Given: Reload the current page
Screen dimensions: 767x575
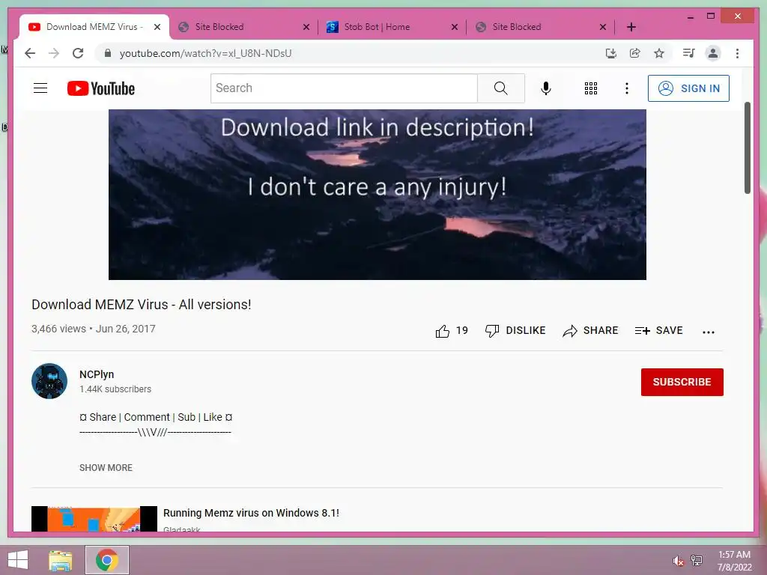Looking at the screenshot, I should click(78, 53).
